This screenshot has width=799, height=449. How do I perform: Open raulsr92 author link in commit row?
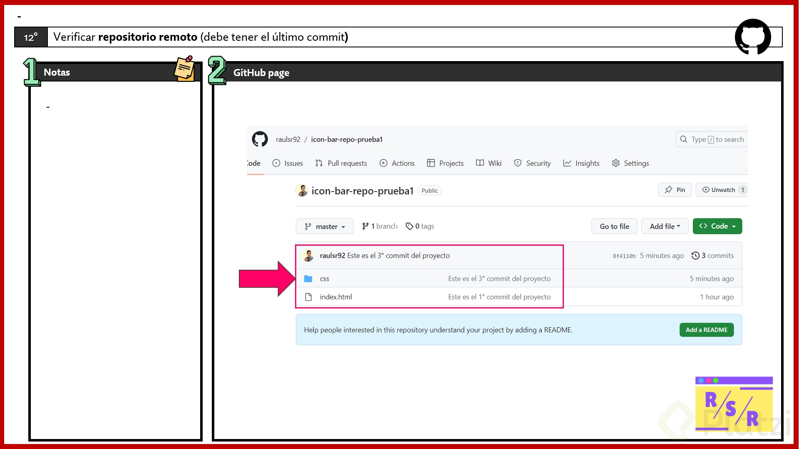tap(333, 256)
